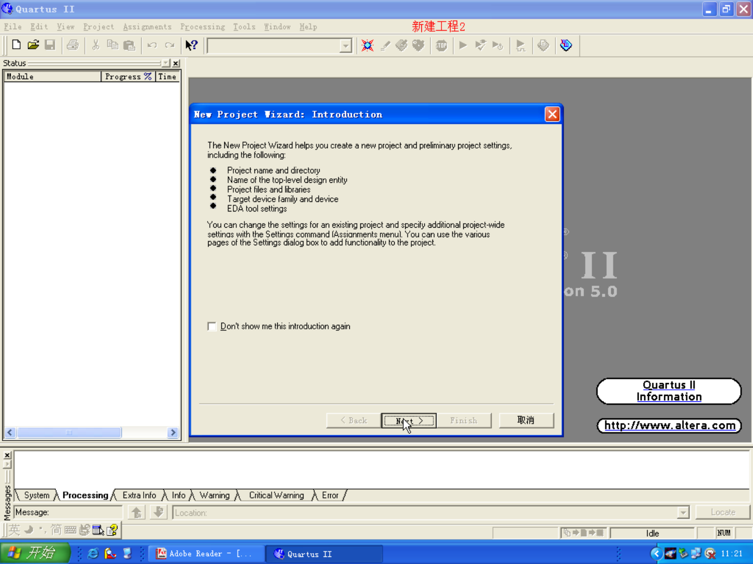
Task: Close the New Project Wizard dialog
Action: (x=552, y=114)
